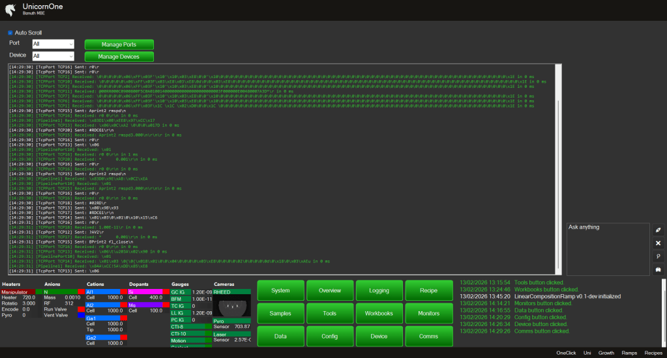This screenshot has width=667, height=358.
Task: Open the Recipe panel button
Action: pos(428,290)
